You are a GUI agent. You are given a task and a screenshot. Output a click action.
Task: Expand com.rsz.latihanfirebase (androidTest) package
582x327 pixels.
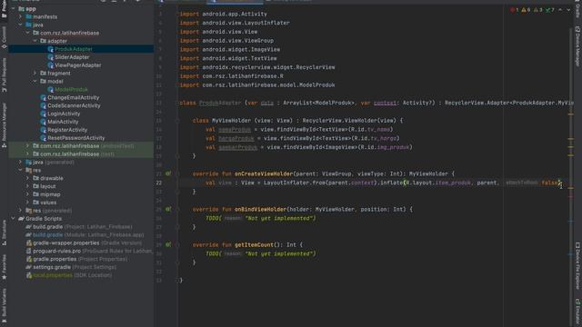[28, 146]
